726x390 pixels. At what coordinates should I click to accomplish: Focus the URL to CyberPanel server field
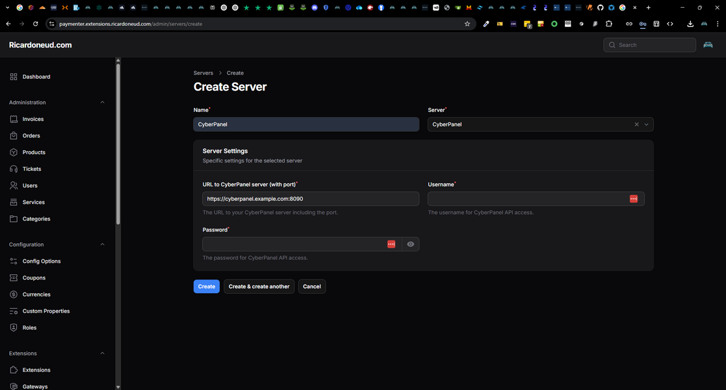pyautogui.click(x=311, y=199)
